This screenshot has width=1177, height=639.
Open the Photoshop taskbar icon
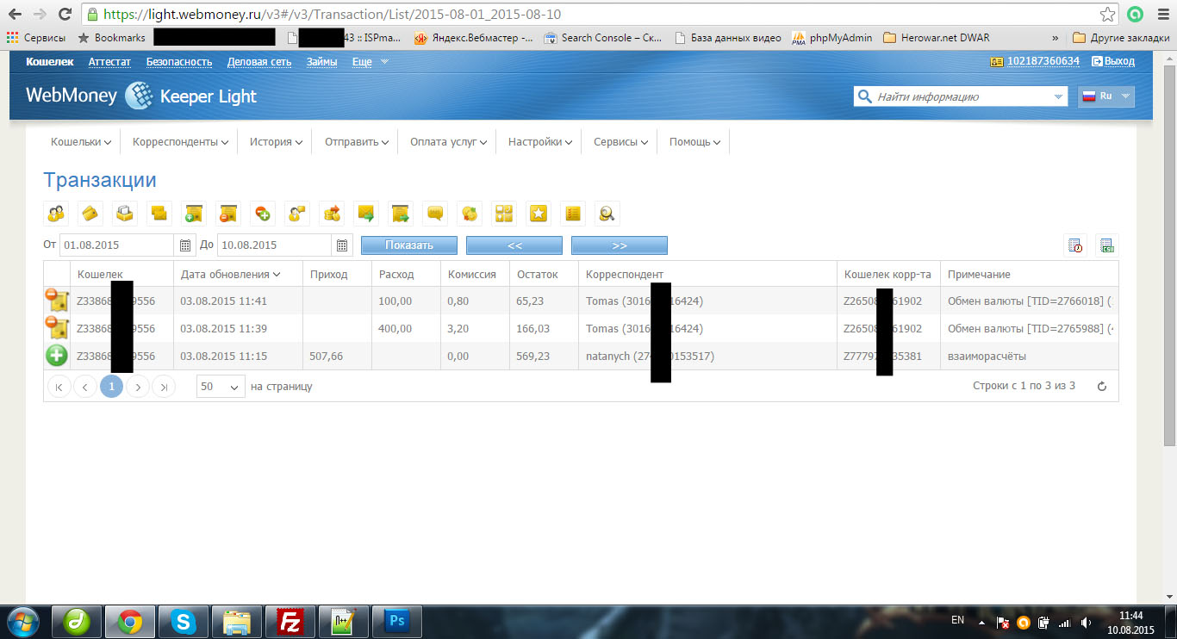pos(397,621)
